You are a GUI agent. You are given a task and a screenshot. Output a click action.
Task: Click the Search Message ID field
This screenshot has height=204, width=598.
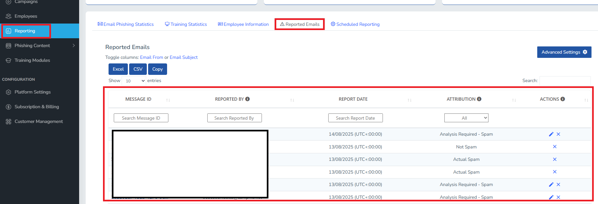141,118
